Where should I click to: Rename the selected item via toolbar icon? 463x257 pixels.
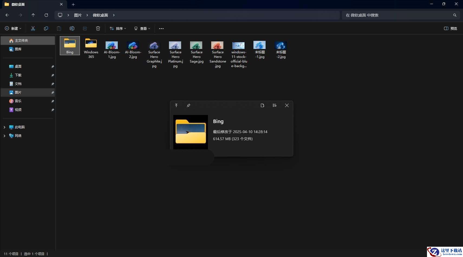point(72,28)
